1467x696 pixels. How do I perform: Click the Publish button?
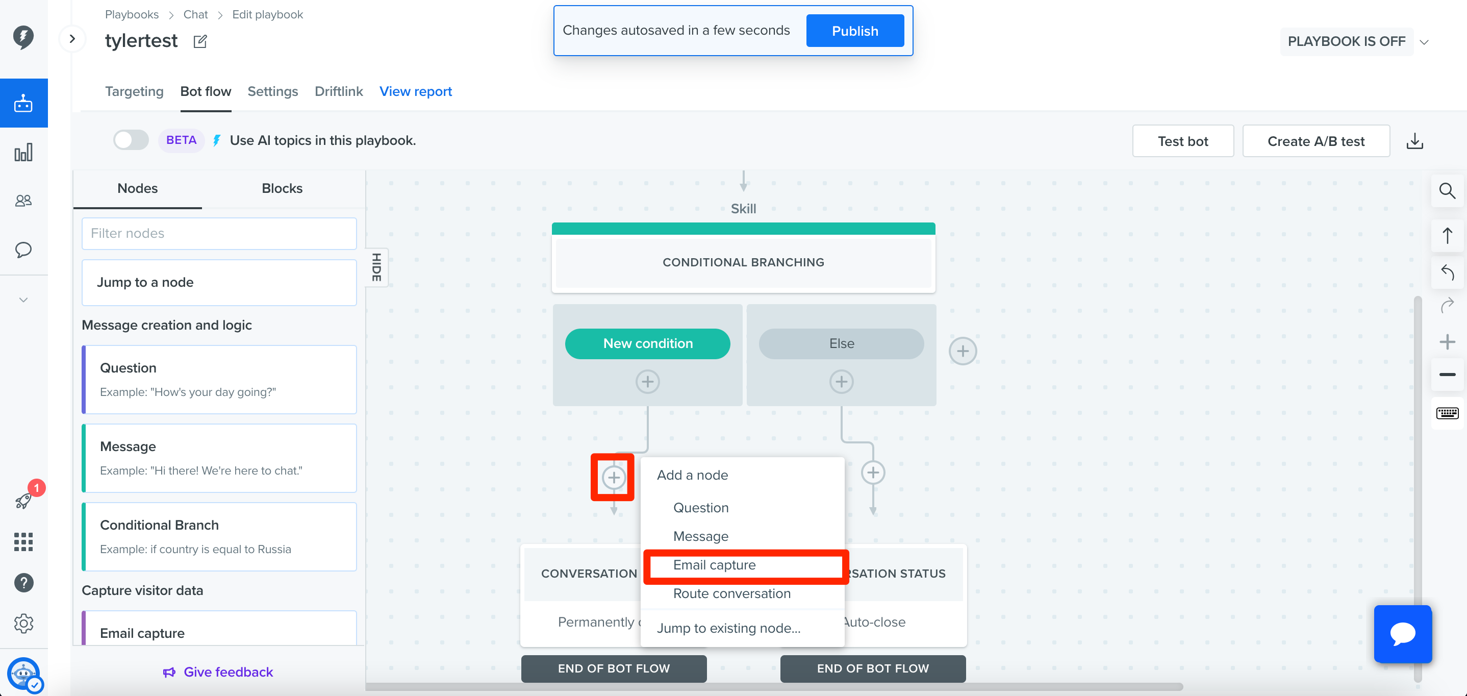coord(854,31)
